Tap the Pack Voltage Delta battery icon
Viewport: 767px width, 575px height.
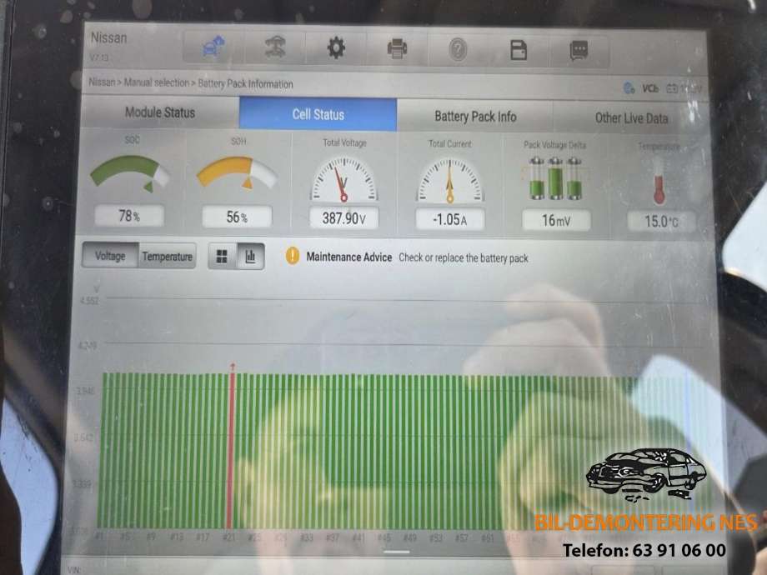pyautogui.click(x=555, y=178)
